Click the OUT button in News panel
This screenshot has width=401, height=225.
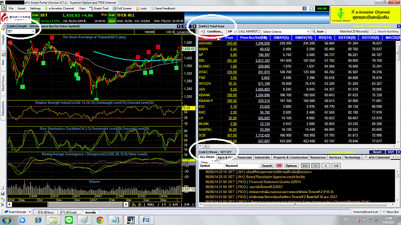click(x=391, y=152)
